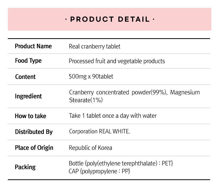The width and height of the screenshot is (219, 189).
Task: Select Take 1 tablet once a day text
Action: pyautogui.click(x=113, y=116)
